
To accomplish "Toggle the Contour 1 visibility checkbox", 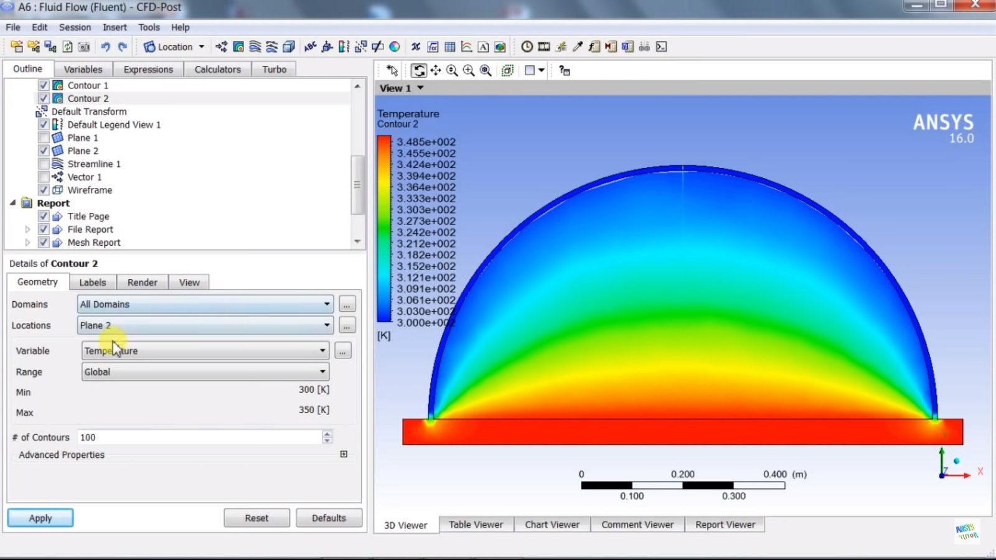I will click(x=44, y=85).
